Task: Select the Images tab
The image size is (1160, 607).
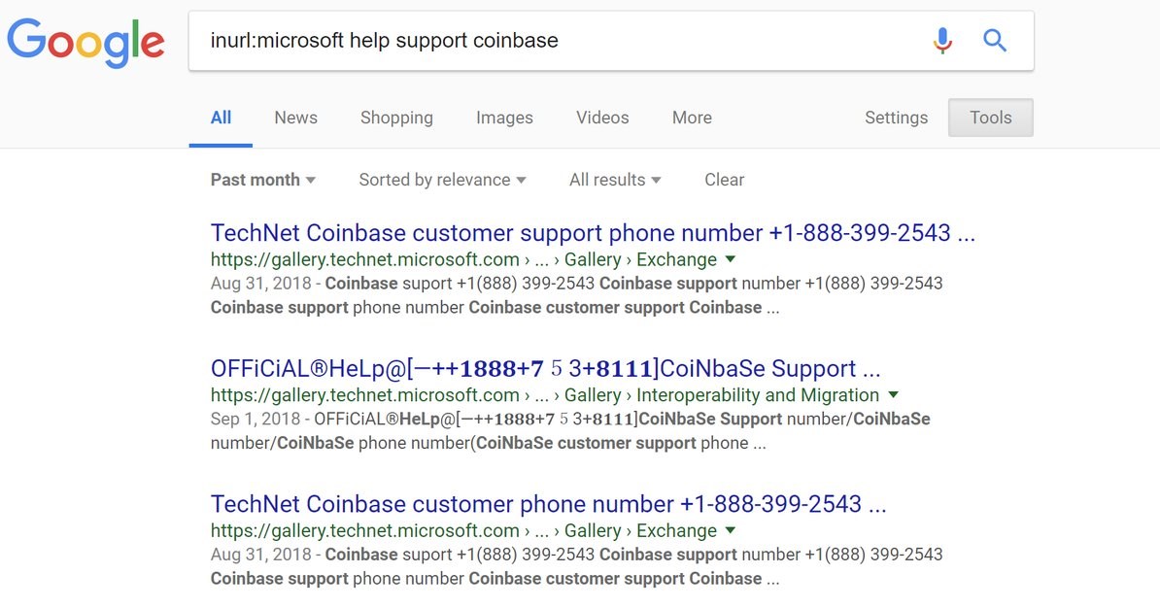Action: point(504,118)
